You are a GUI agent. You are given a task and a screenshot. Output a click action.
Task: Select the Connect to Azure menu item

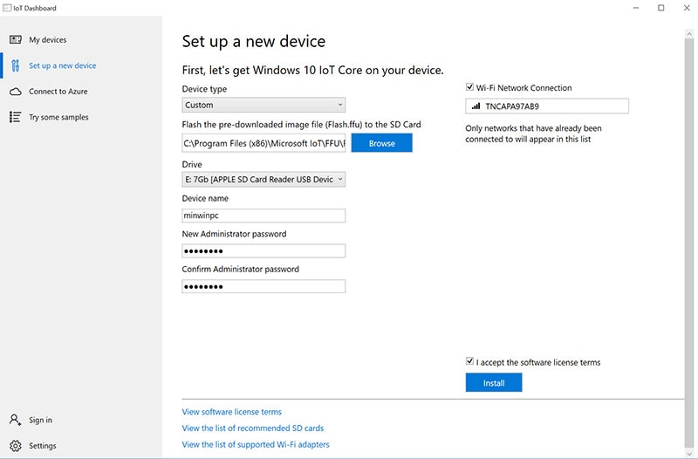pyautogui.click(x=58, y=92)
